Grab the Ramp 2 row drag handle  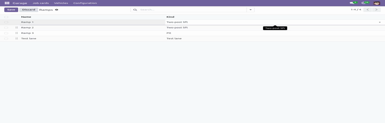17,28
